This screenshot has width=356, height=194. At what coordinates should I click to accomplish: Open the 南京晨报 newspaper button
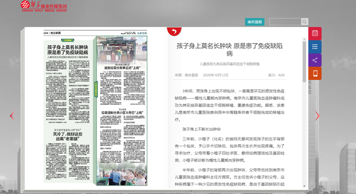pos(255,22)
